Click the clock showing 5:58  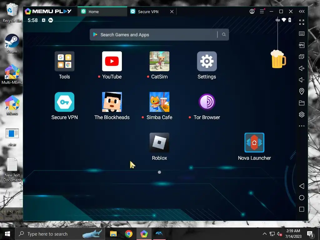[x=32, y=20]
